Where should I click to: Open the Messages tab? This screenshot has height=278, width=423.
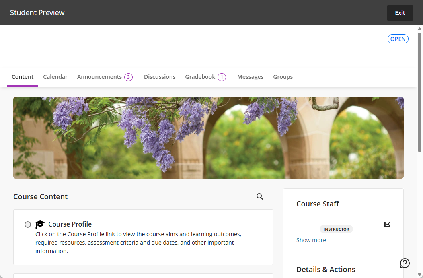pos(251,77)
